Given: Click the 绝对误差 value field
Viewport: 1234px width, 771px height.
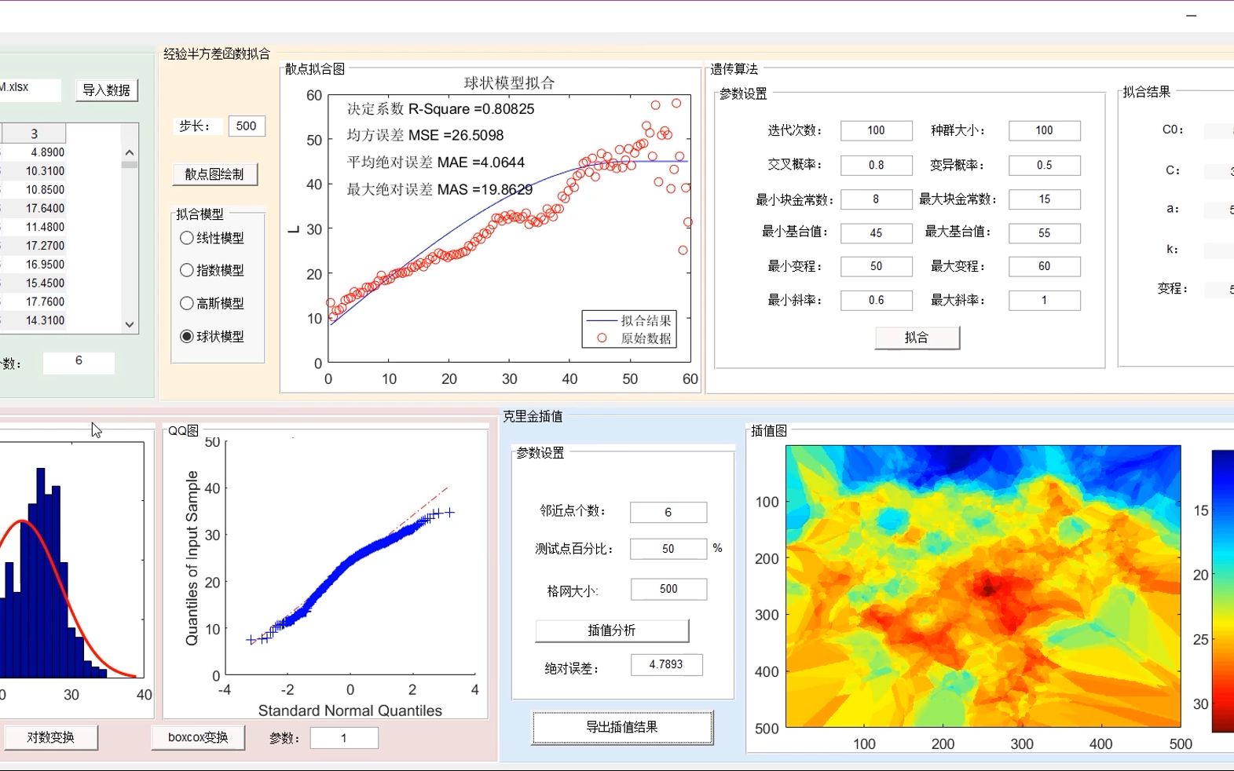Looking at the screenshot, I should point(666,664).
